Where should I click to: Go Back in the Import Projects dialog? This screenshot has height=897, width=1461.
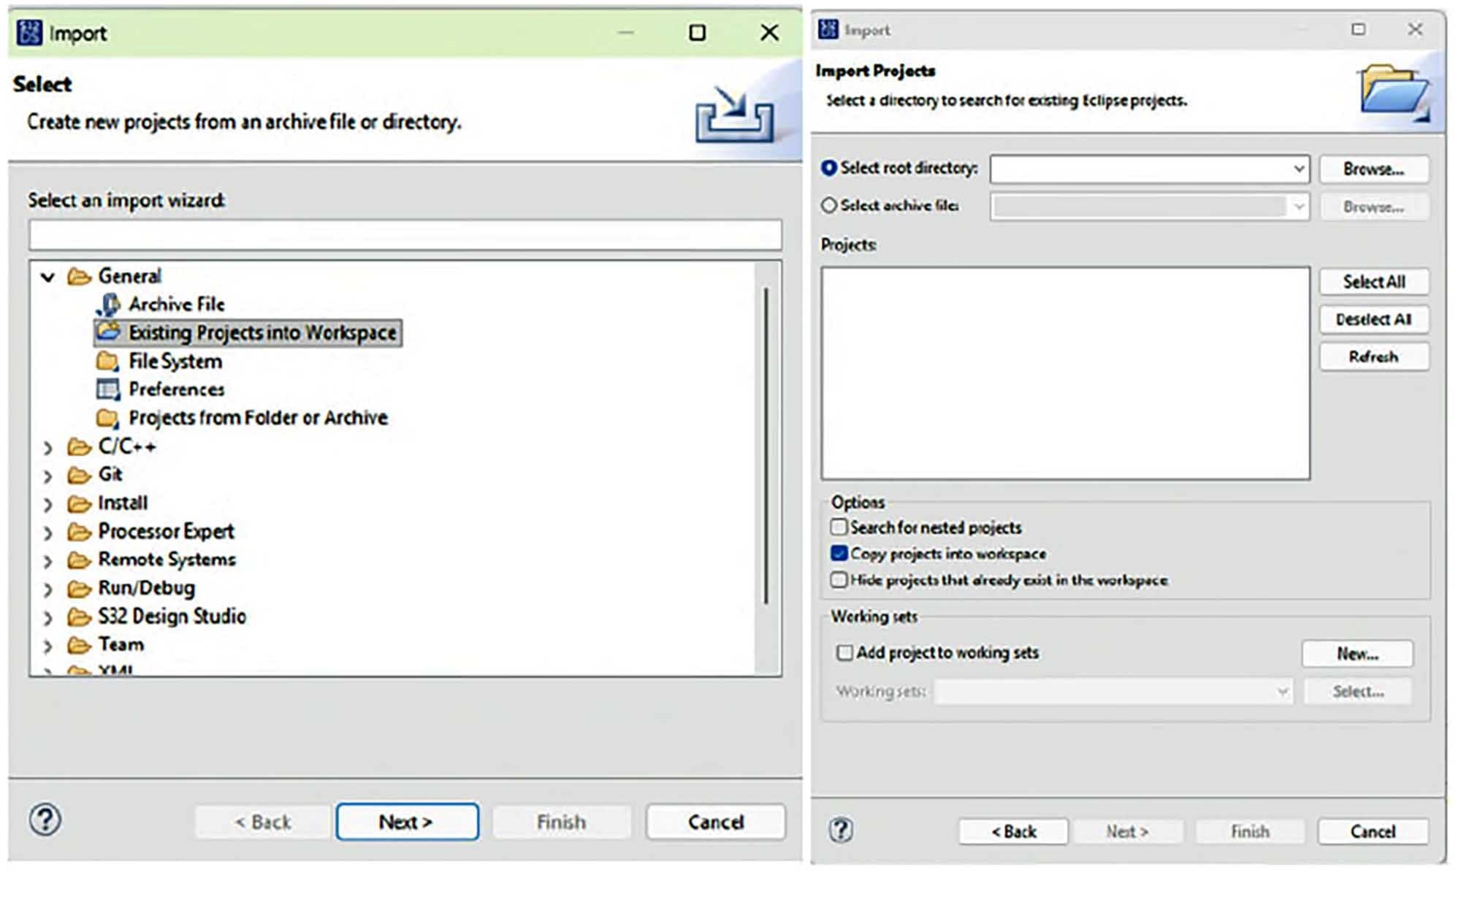(1014, 831)
